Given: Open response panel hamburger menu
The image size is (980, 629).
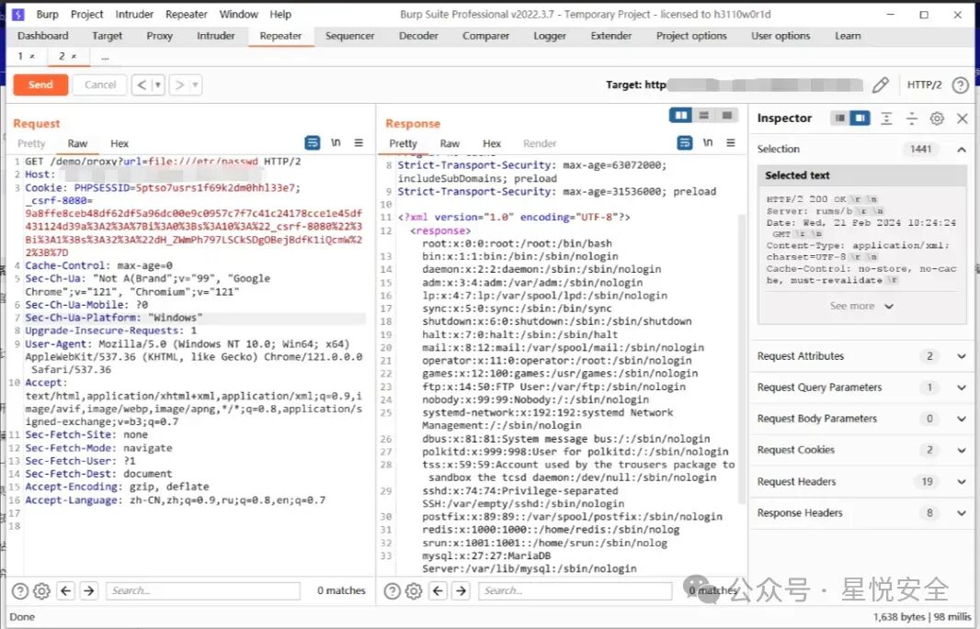Looking at the screenshot, I should [731, 143].
